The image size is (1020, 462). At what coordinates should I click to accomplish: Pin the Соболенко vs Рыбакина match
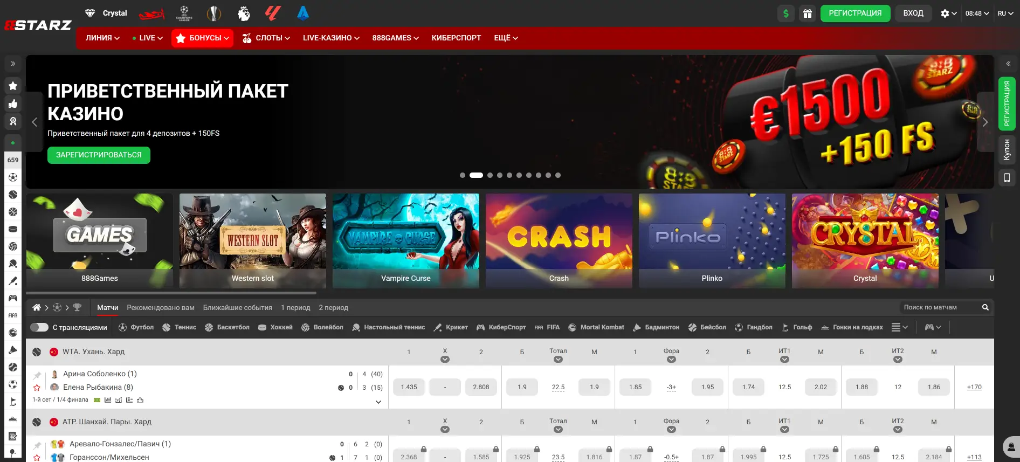[x=37, y=375]
